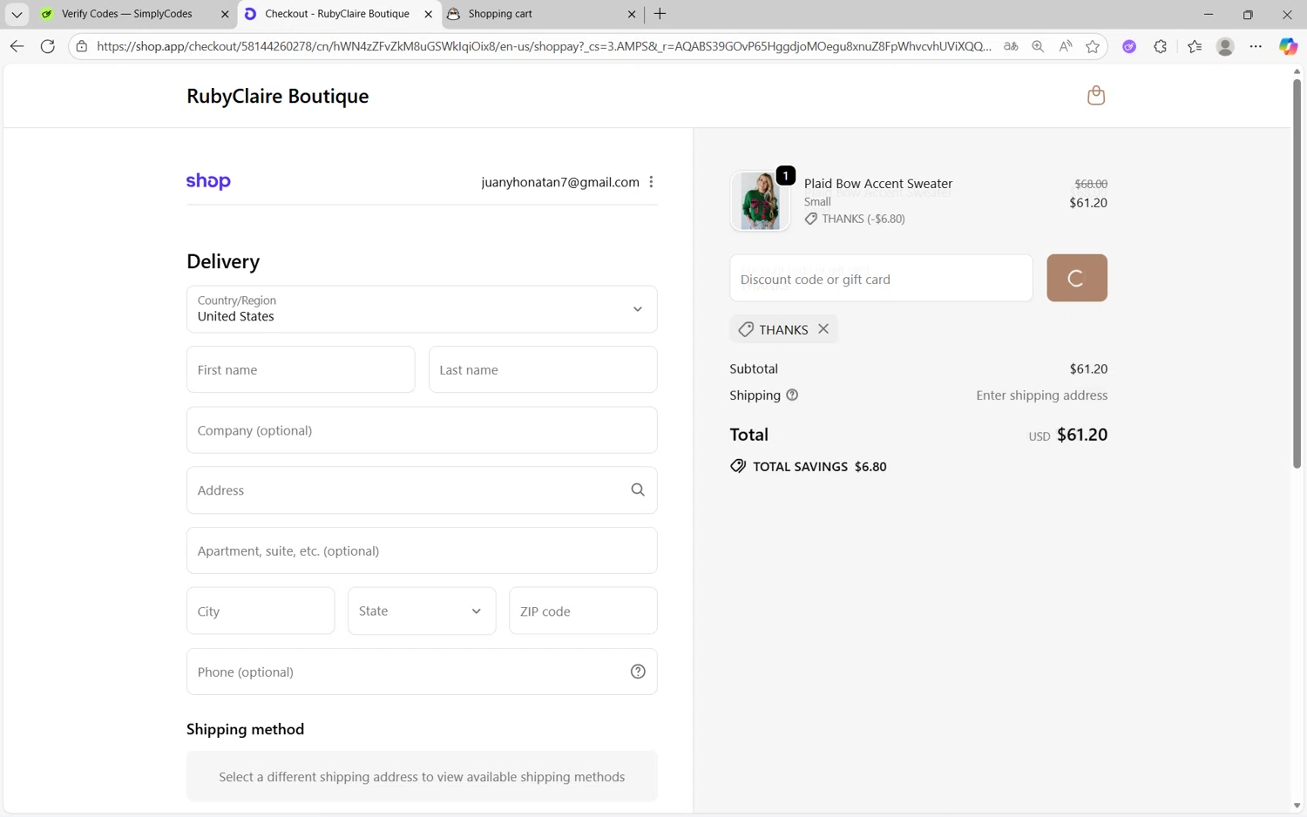Open account options menu beside email
1307x817 pixels.
click(651, 182)
